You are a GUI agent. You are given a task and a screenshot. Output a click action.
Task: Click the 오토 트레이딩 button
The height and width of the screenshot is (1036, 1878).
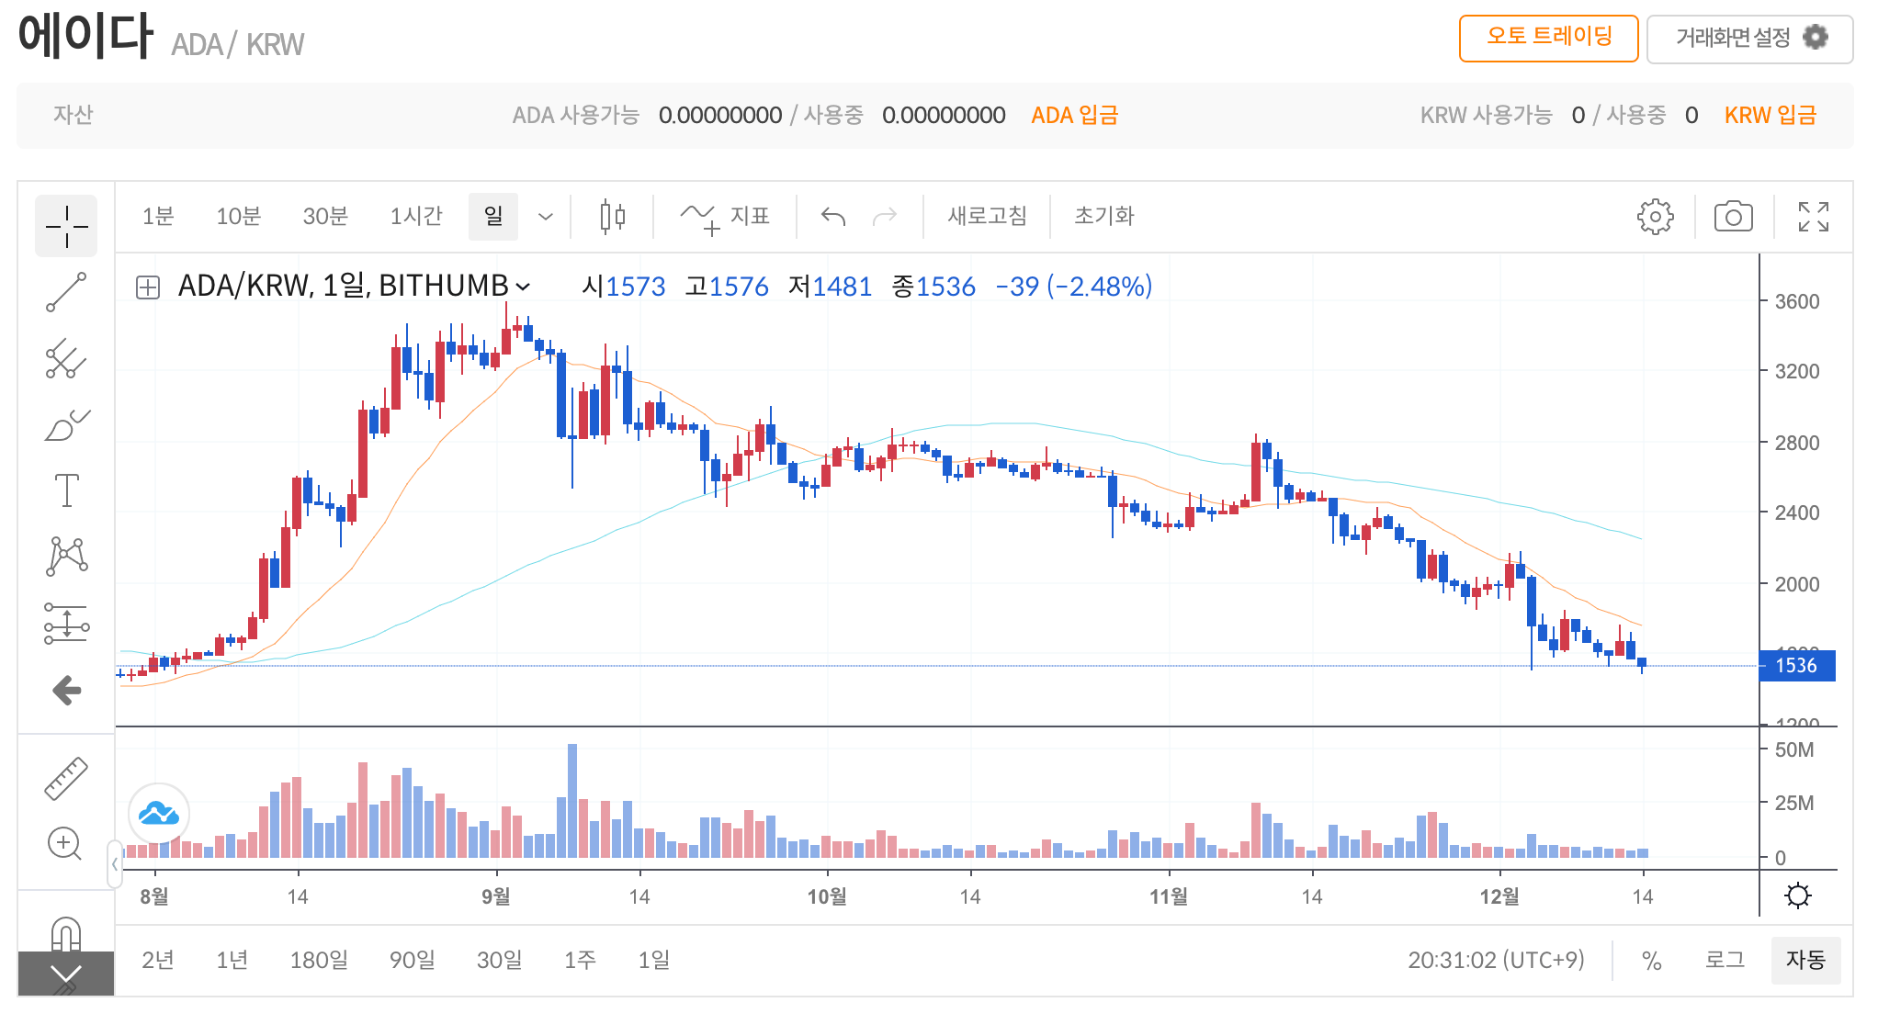(x=1548, y=38)
